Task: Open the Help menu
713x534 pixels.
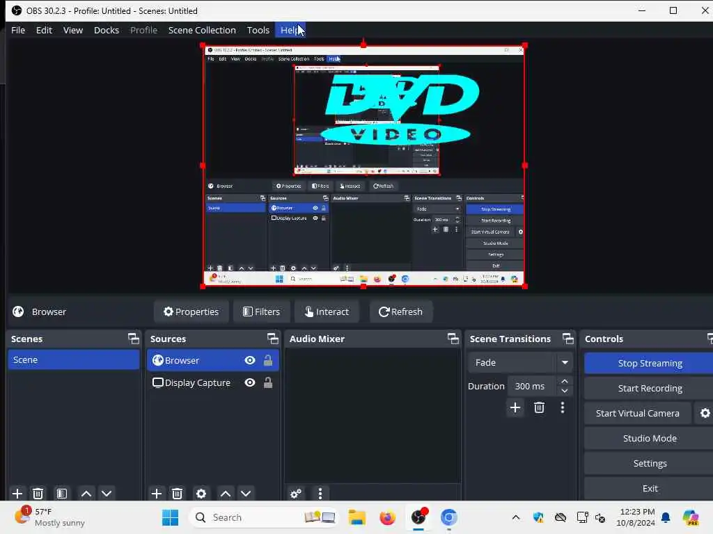Action: pos(290,30)
